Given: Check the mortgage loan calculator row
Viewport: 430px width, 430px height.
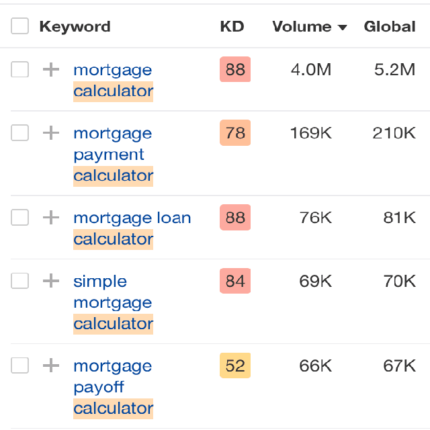Looking at the screenshot, I should pos(20,217).
